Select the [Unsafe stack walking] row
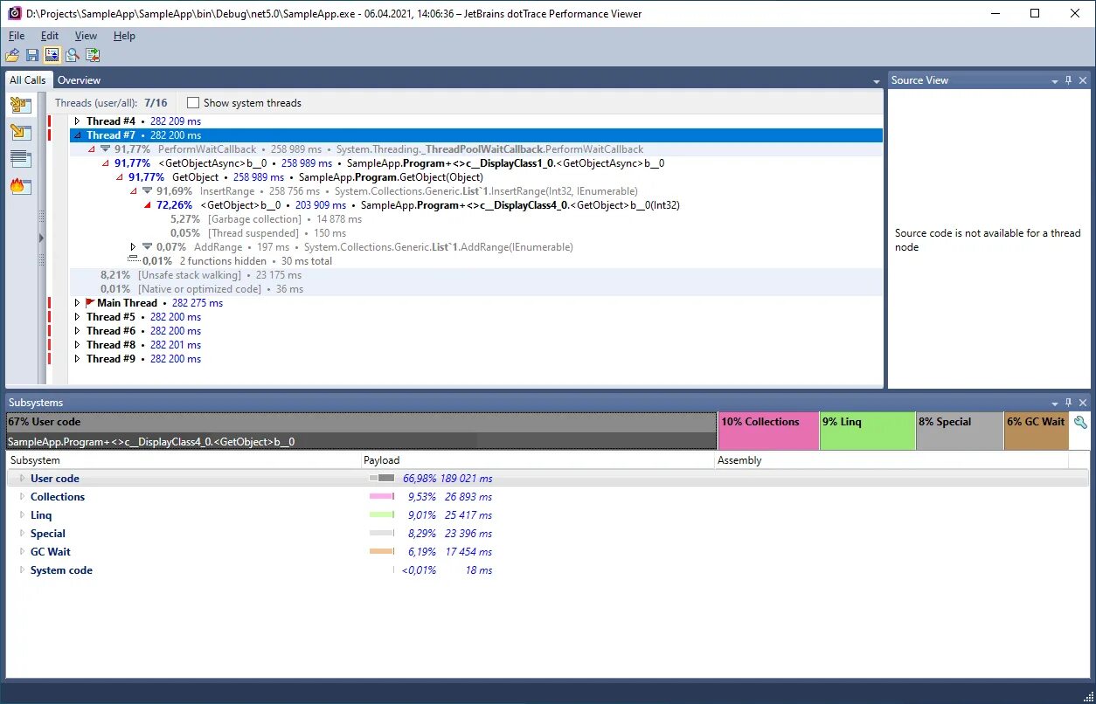 click(x=475, y=275)
